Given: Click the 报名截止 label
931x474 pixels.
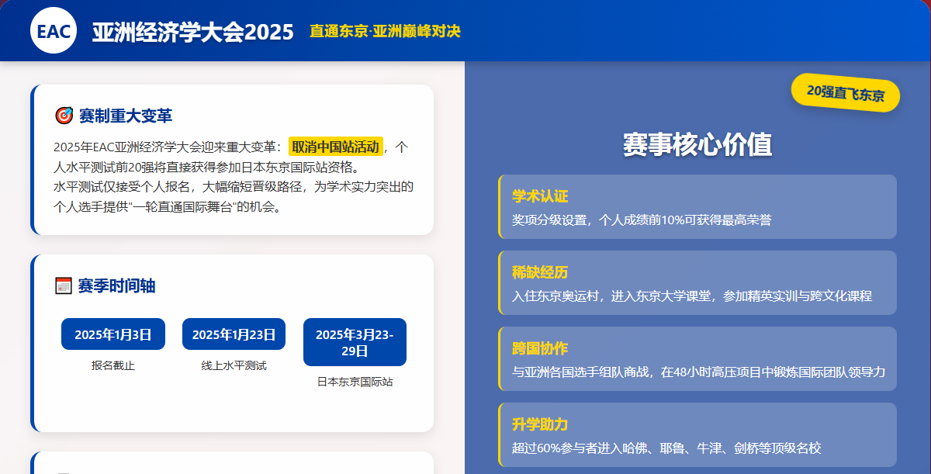Looking at the screenshot, I should click(113, 365).
